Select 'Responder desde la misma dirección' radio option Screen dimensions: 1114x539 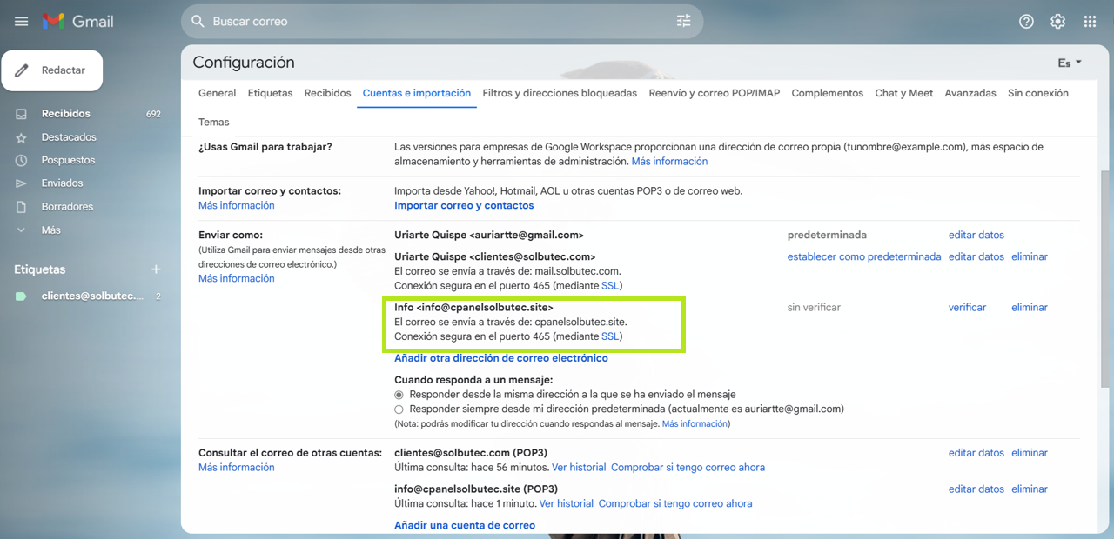tap(399, 394)
